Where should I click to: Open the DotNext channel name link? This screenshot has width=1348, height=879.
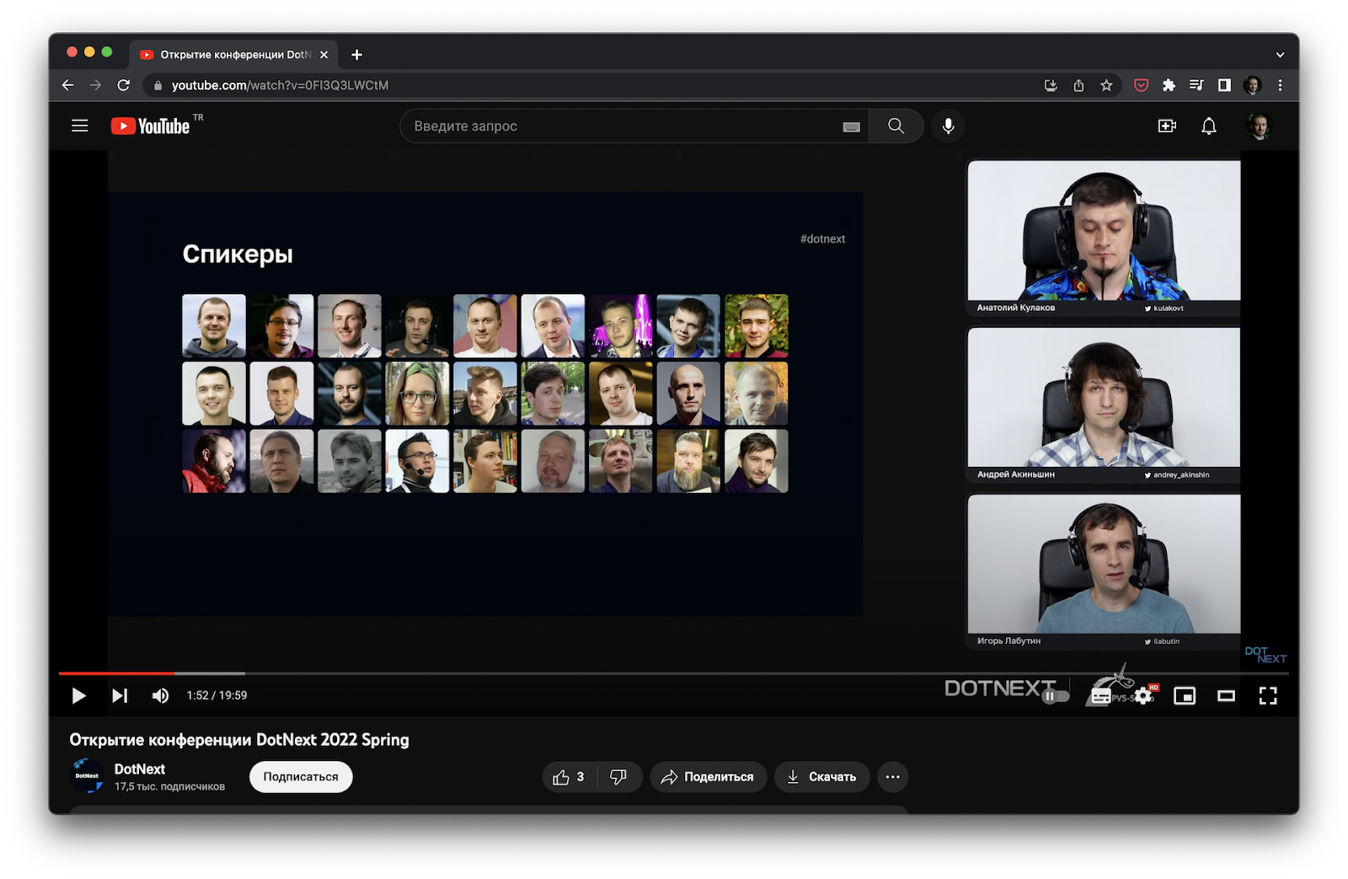point(140,769)
